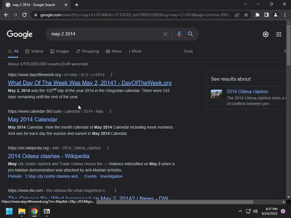Open options for dw.com result
The height and width of the screenshot is (218, 291).
coord(115,190)
